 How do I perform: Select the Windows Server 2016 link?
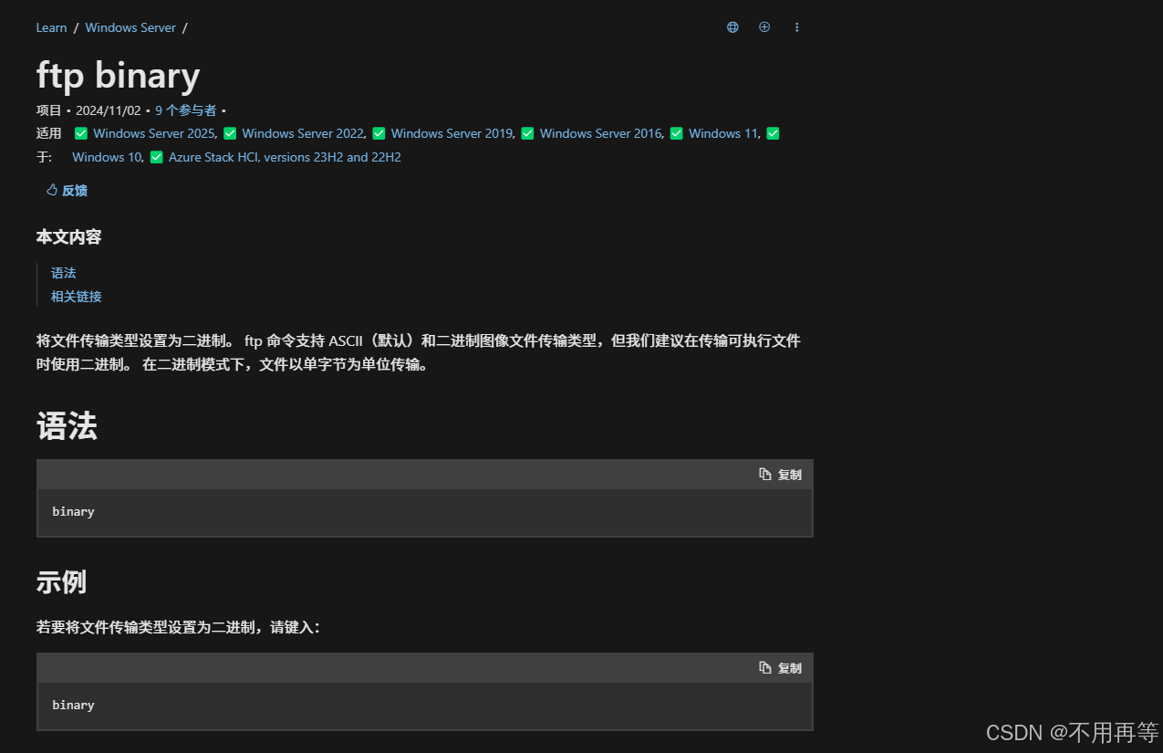coord(600,133)
